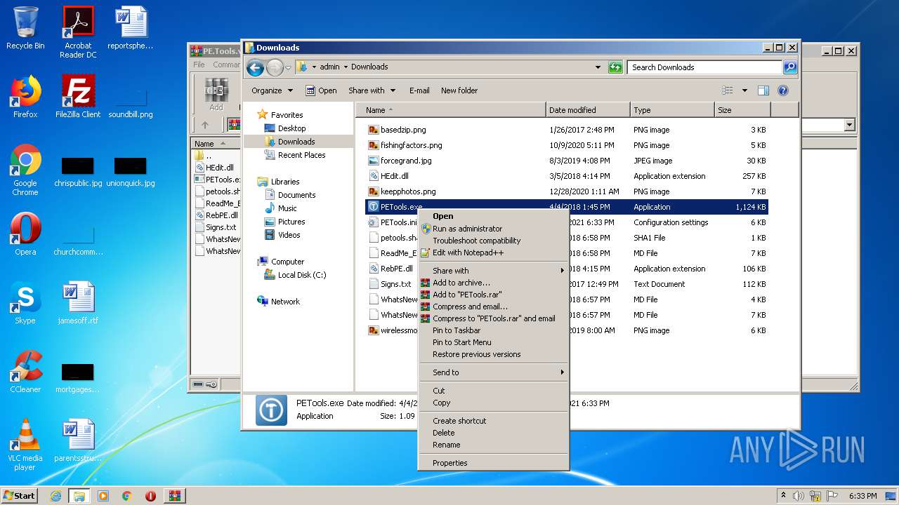Expand Send to context submenu

493,372
